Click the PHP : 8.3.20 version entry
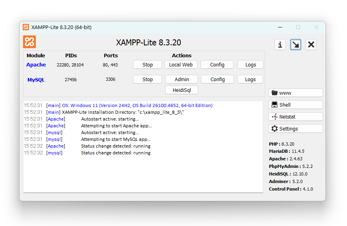The image size is (347, 226). click(x=281, y=144)
